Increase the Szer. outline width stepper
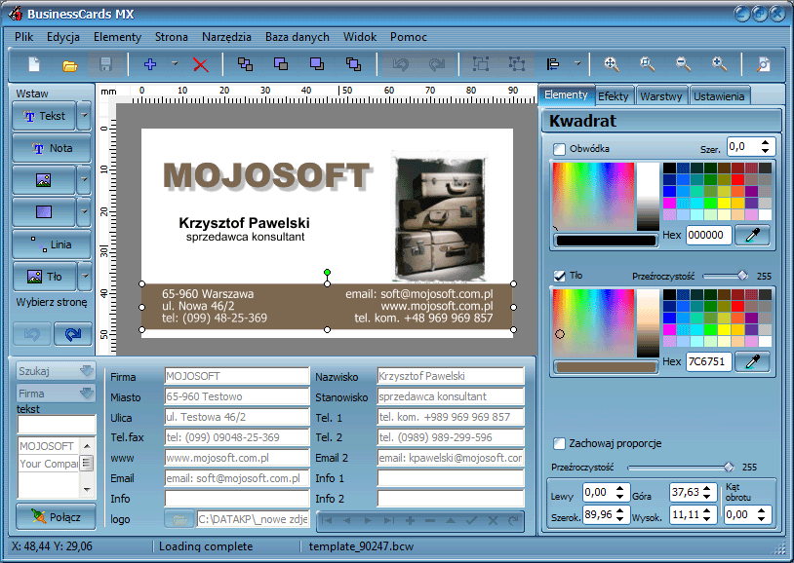The height and width of the screenshot is (563, 794). pos(765,143)
